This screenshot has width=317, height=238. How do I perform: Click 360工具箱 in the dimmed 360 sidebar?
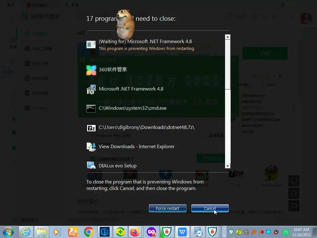click(38, 49)
